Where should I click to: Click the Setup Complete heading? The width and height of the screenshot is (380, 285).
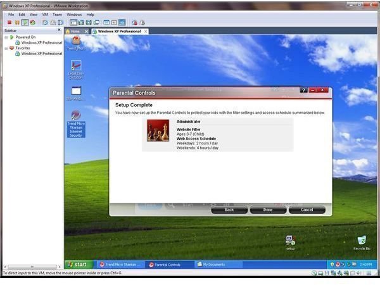tap(134, 105)
